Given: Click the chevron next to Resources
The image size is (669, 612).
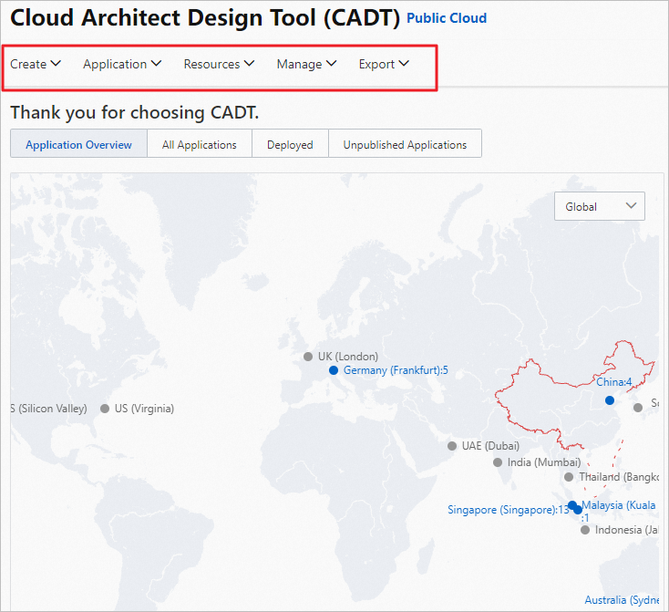Looking at the screenshot, I should click(249, 64).
